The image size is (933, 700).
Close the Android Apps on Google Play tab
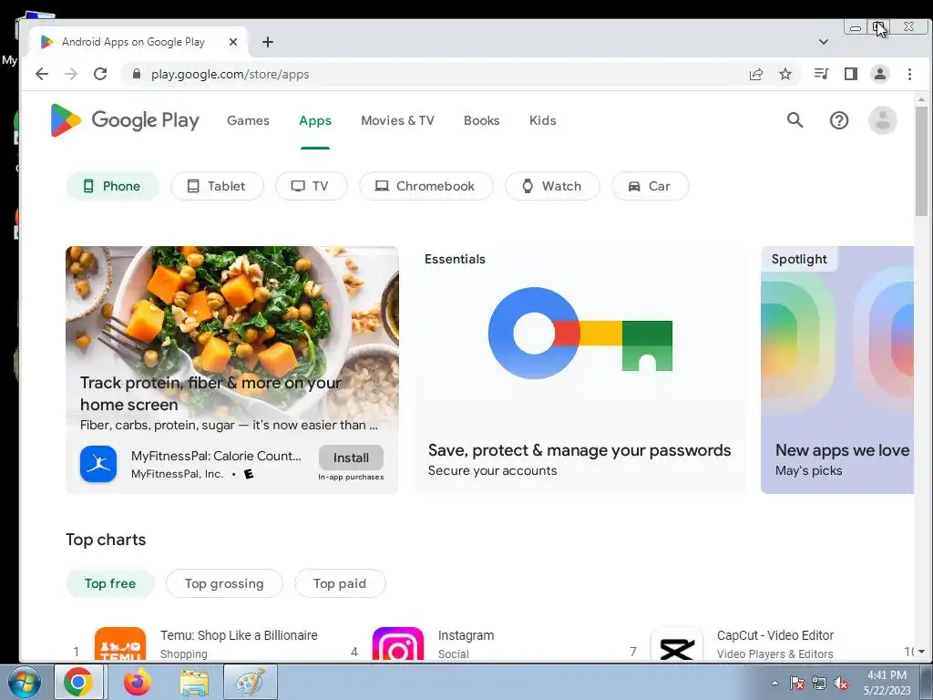coord(233,42)
